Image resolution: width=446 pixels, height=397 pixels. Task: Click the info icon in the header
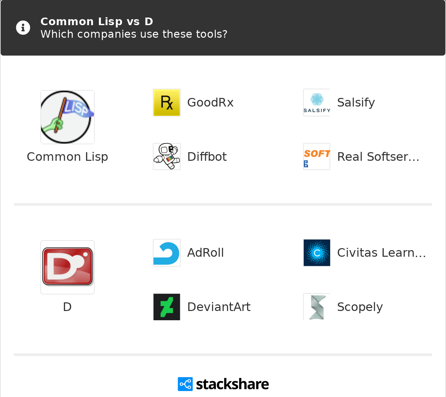click(23, 28)
